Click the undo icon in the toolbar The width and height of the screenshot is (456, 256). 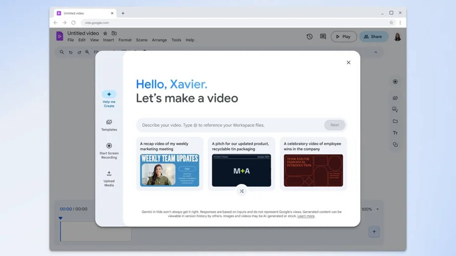(71, 52)
